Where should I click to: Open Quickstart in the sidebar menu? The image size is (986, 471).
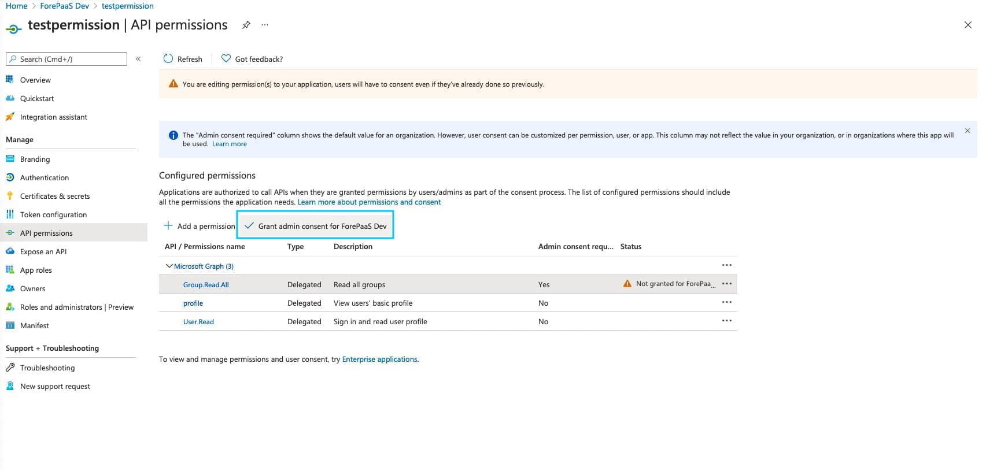[x=37, y=98]
